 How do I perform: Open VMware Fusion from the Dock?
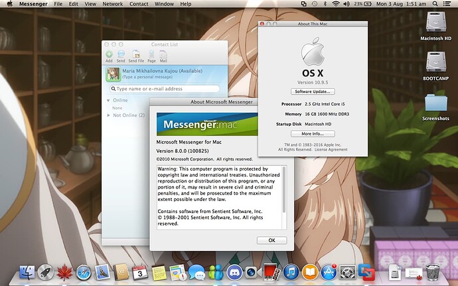click(x=366, y=273)
